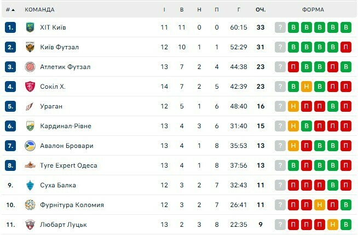Click the Суха Балка team logo
This screenshot has height=235, width=358.
[x=30, y=185]
